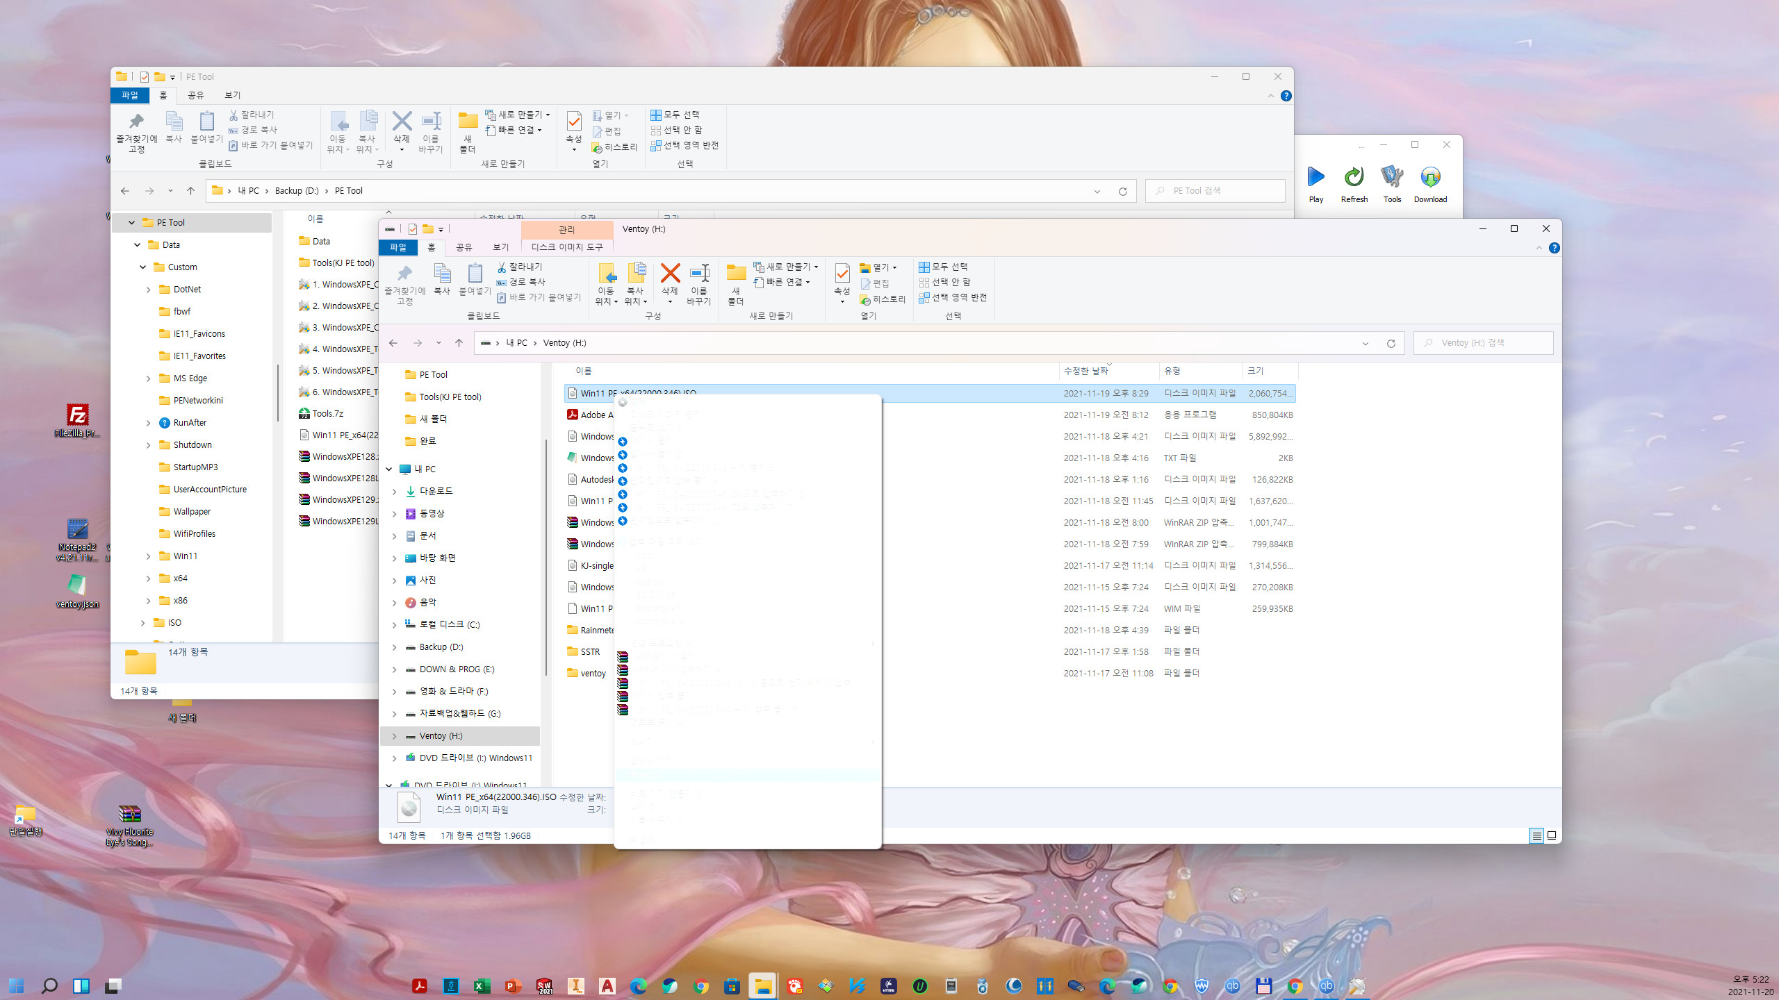Image resolution: width=1779 pixels, height=1000 pixels.
Task: Collapse Custom folder in PE Tool tree
Action: (x=142, y=267)
